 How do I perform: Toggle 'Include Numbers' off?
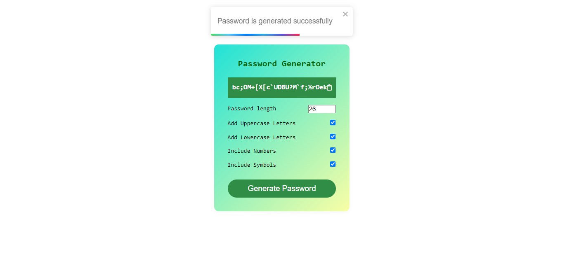pyautogui.click(x=333, y=150)
